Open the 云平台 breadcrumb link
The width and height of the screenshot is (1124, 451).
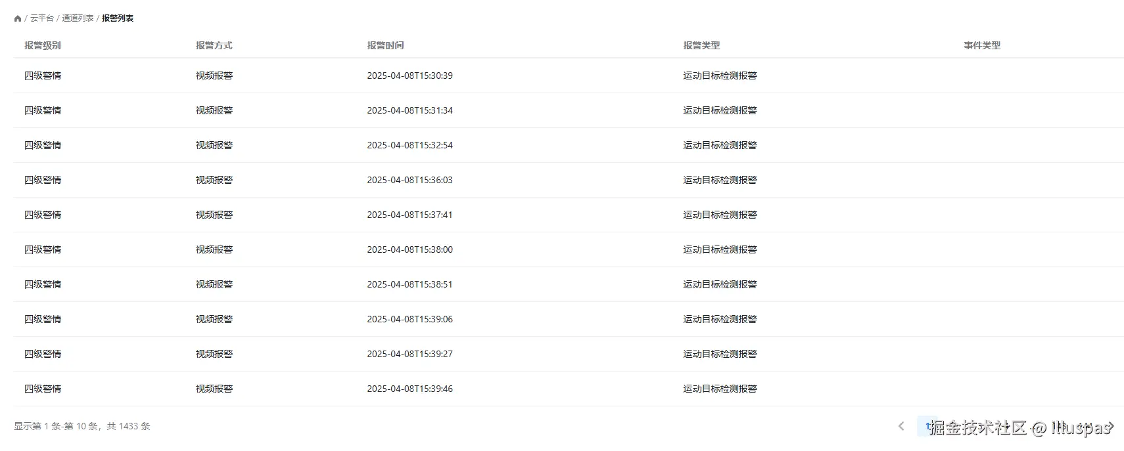coord(42,18)
